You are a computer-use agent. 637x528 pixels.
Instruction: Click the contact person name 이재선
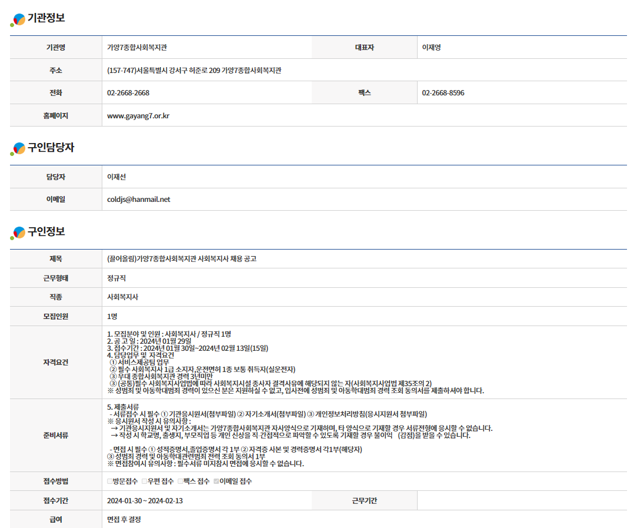click(116, 177)
